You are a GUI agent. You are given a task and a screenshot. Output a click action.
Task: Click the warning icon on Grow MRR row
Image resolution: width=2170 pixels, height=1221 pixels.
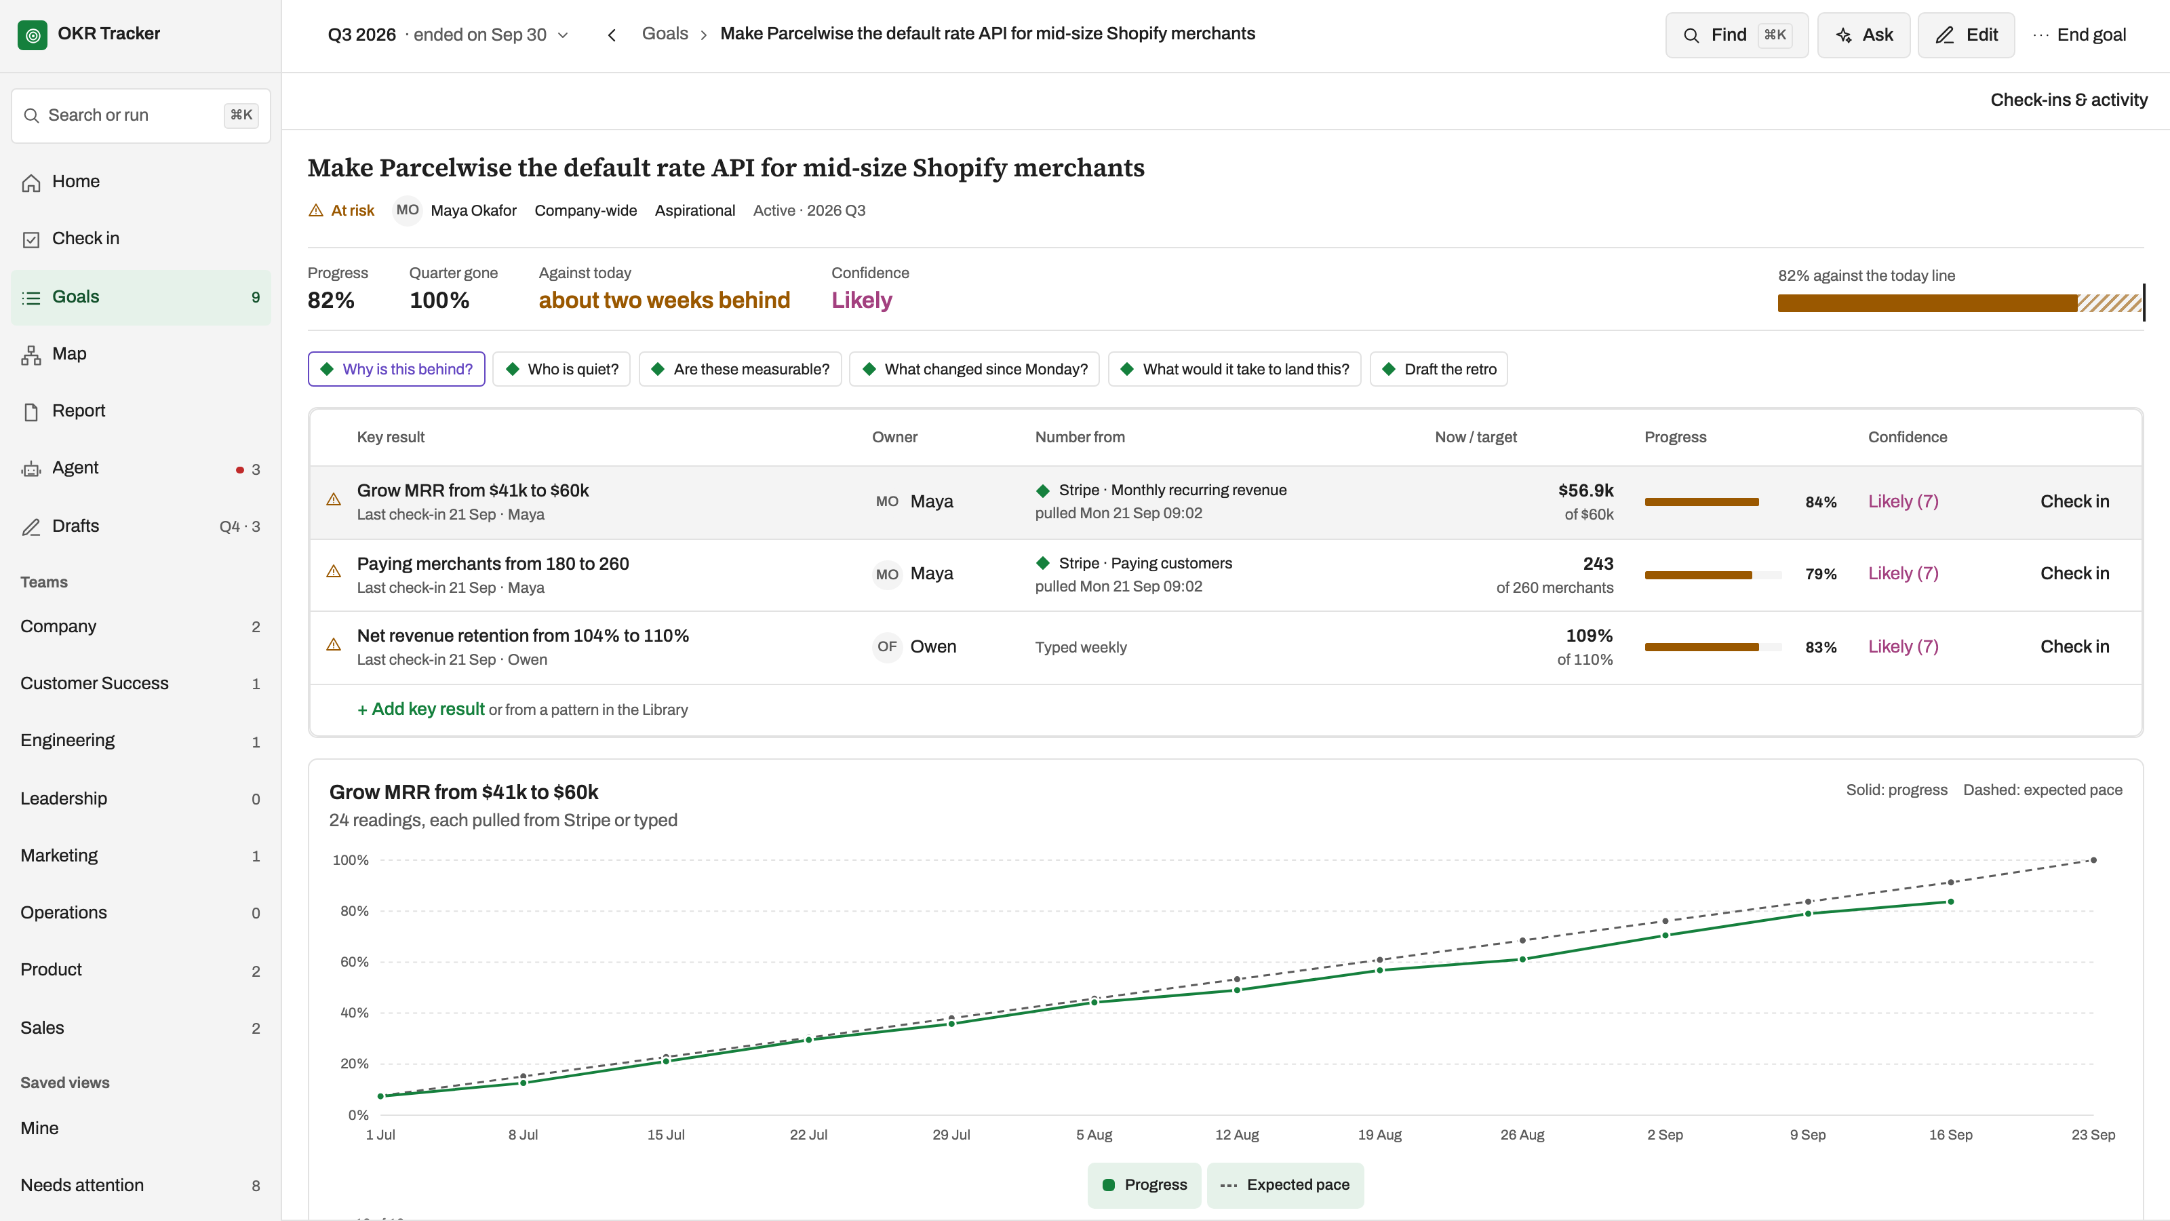pyautogui.click(x=334, y=500)
